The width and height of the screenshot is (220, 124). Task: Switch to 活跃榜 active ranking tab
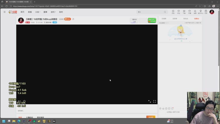pos(175,18)
